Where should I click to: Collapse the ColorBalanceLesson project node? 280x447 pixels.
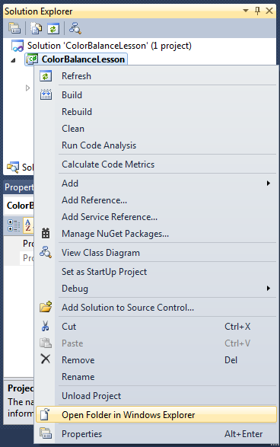point(13,60)
